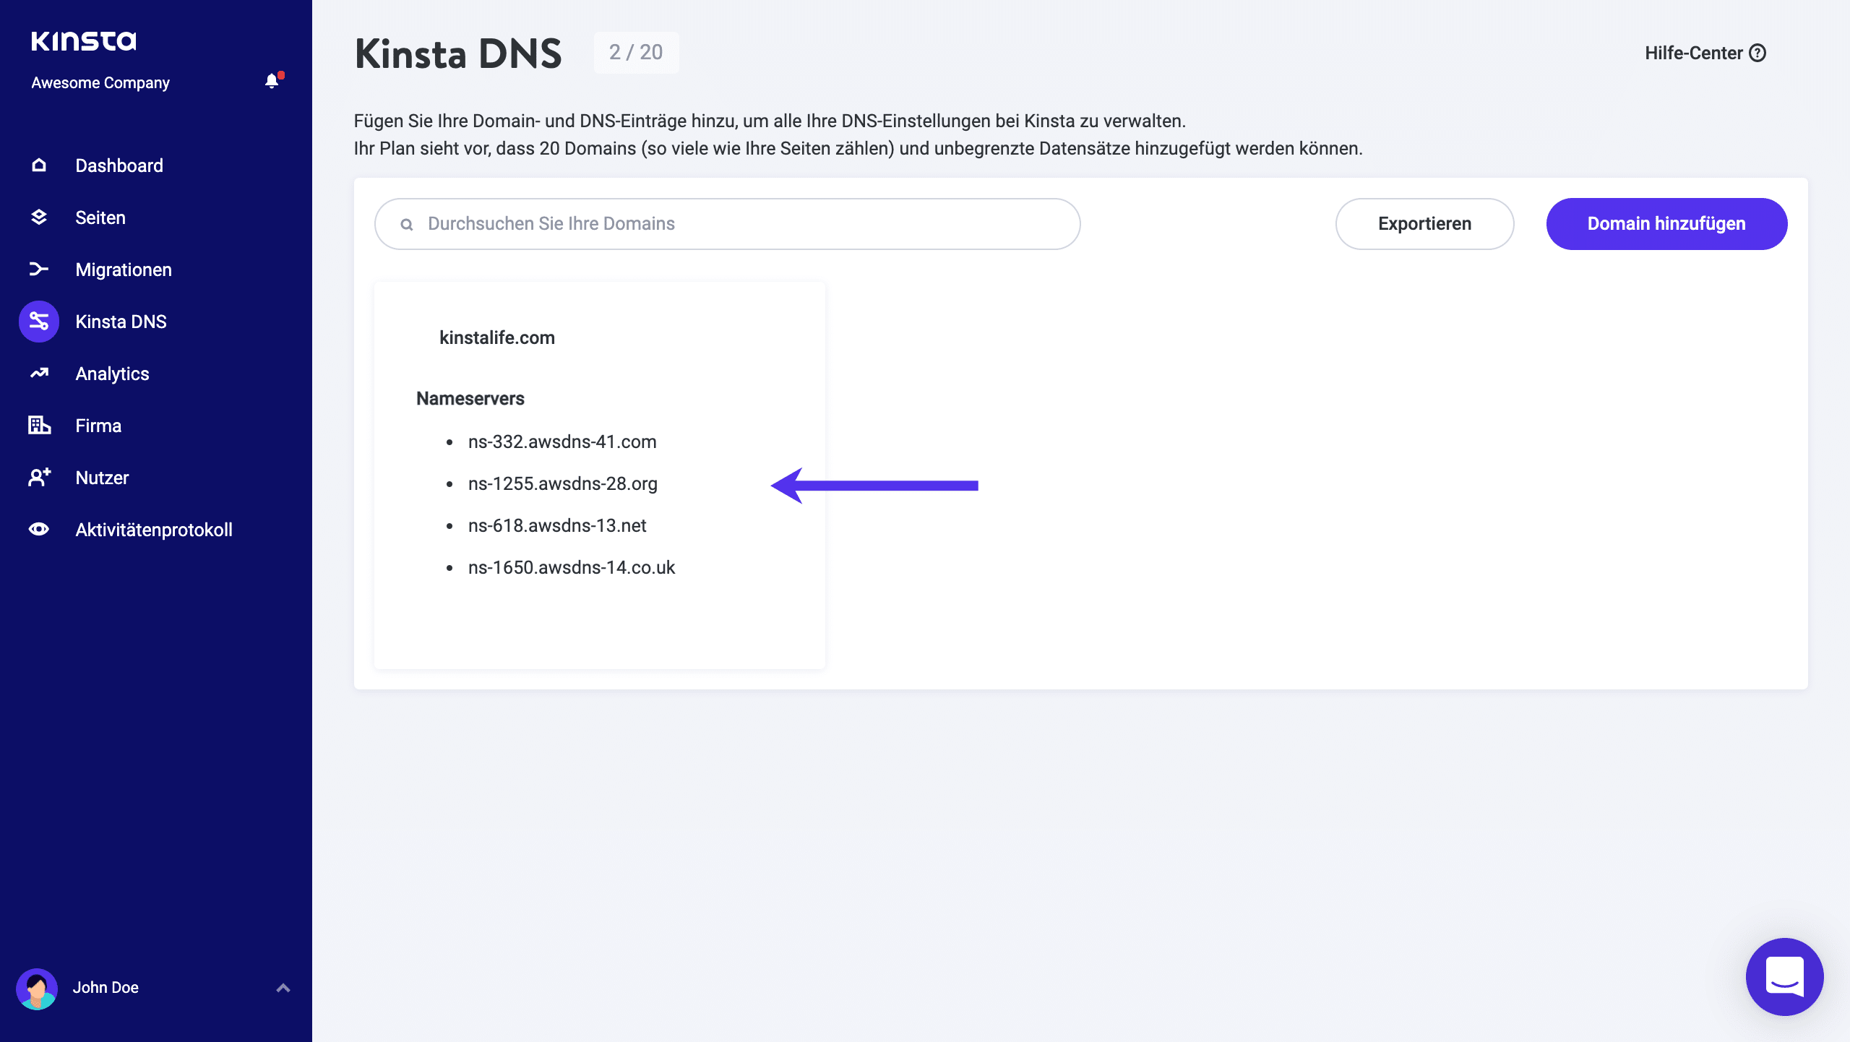The image size is (1850, 1042).
Task: Open Aktivitätenprotokoll in the sidebar
Action: click(x=154, y=530)
